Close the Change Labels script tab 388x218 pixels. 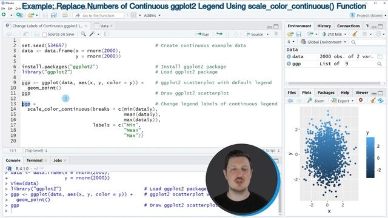click(86, 25)
